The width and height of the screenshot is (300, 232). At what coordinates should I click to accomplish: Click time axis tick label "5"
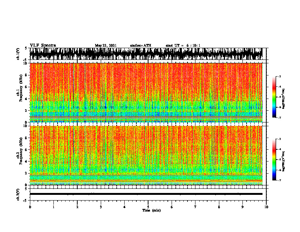click(x=148, y=207)
